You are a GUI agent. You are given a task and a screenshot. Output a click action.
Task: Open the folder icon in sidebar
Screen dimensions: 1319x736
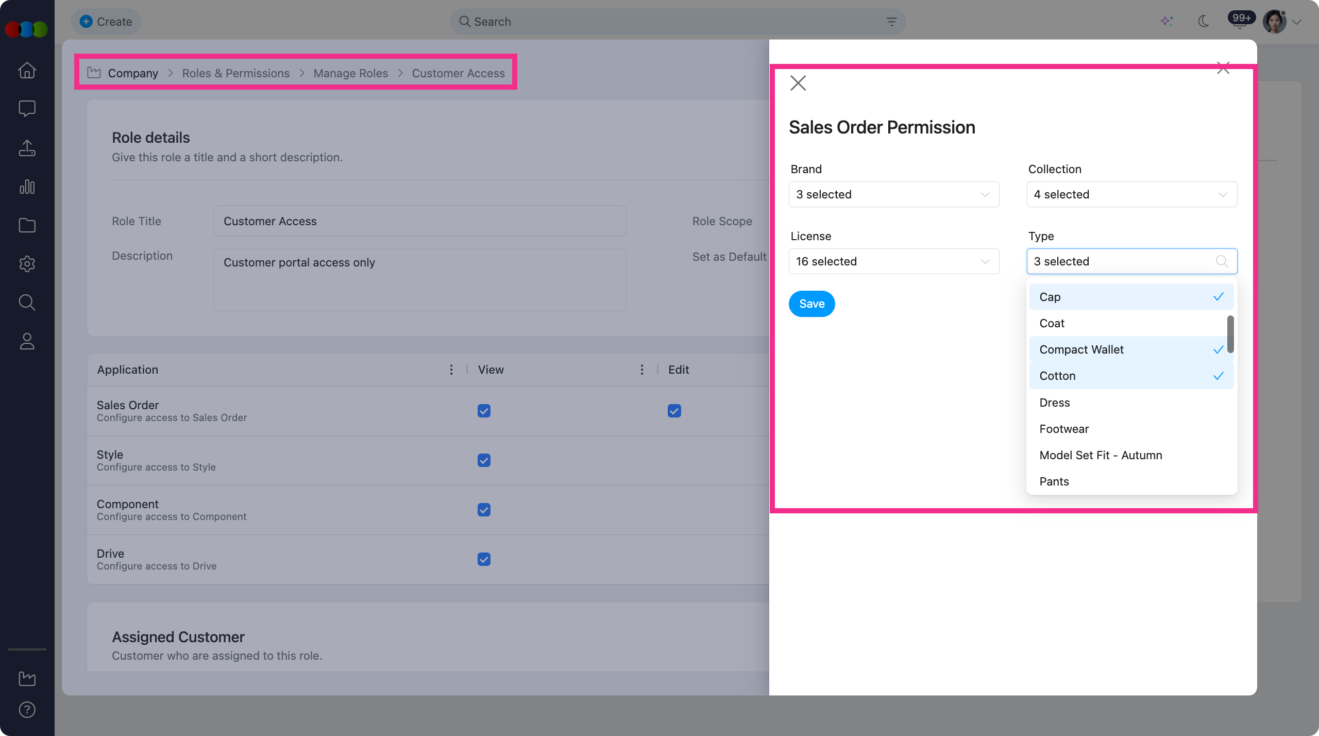[x=27, y=225]
